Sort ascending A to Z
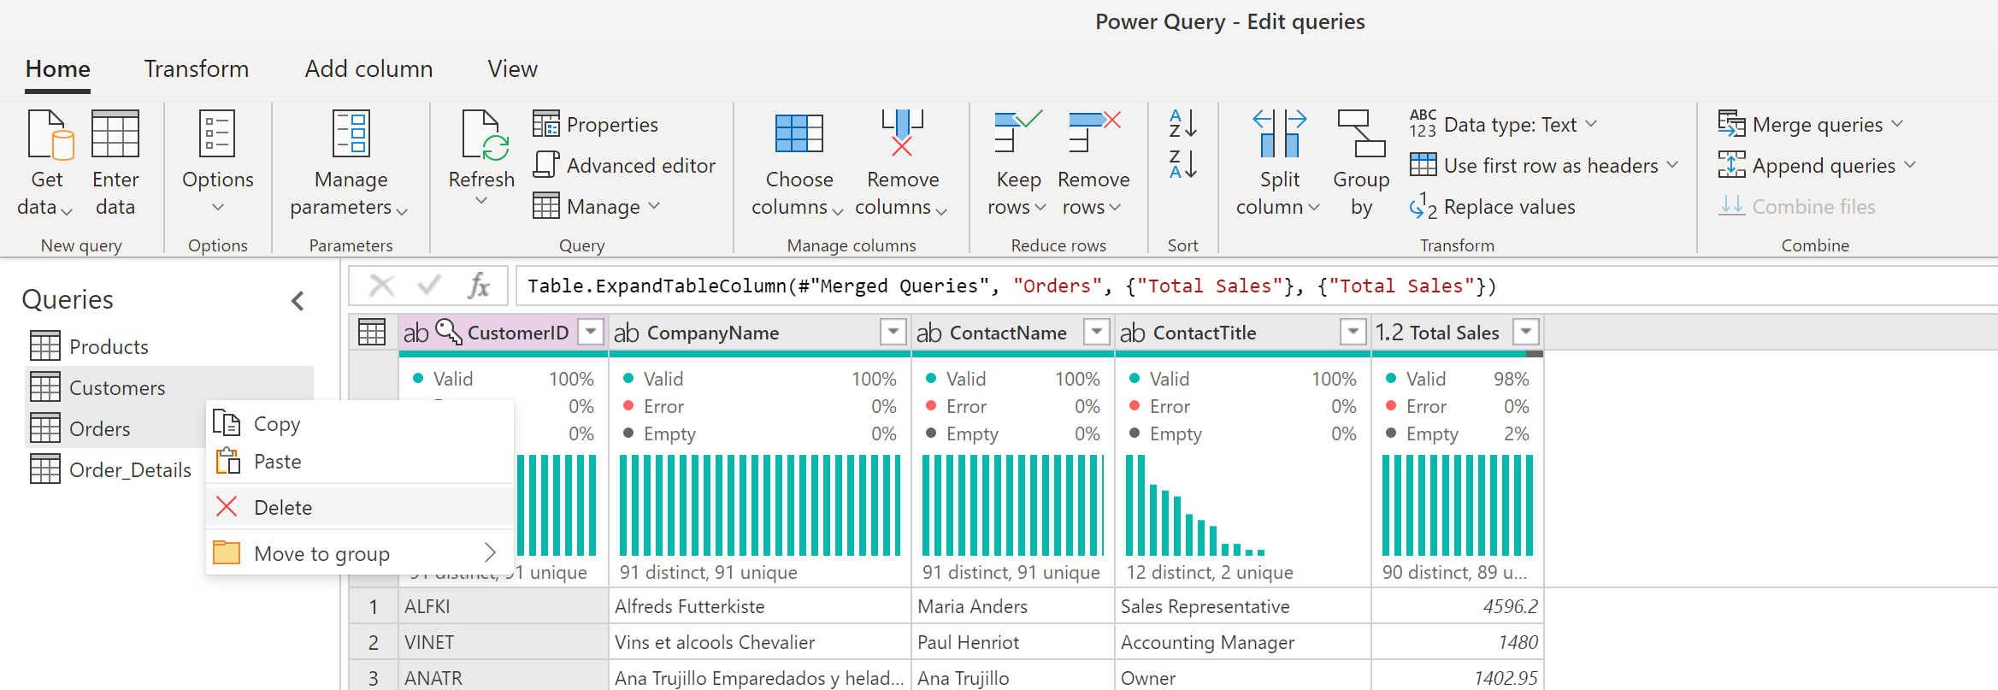Screen dimensions: 1998x690 (1182, 124)
